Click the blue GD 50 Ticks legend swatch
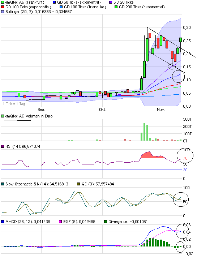Image resolution: width=197 pixels, height=266 pixels. coord(54,3)
